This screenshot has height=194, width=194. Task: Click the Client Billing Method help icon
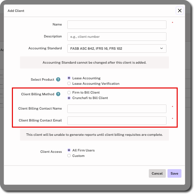[x=58, y=94]
